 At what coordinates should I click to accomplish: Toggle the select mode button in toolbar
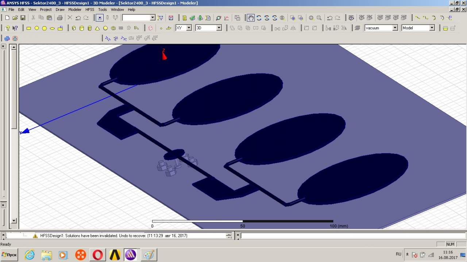(x=99, y=18)
